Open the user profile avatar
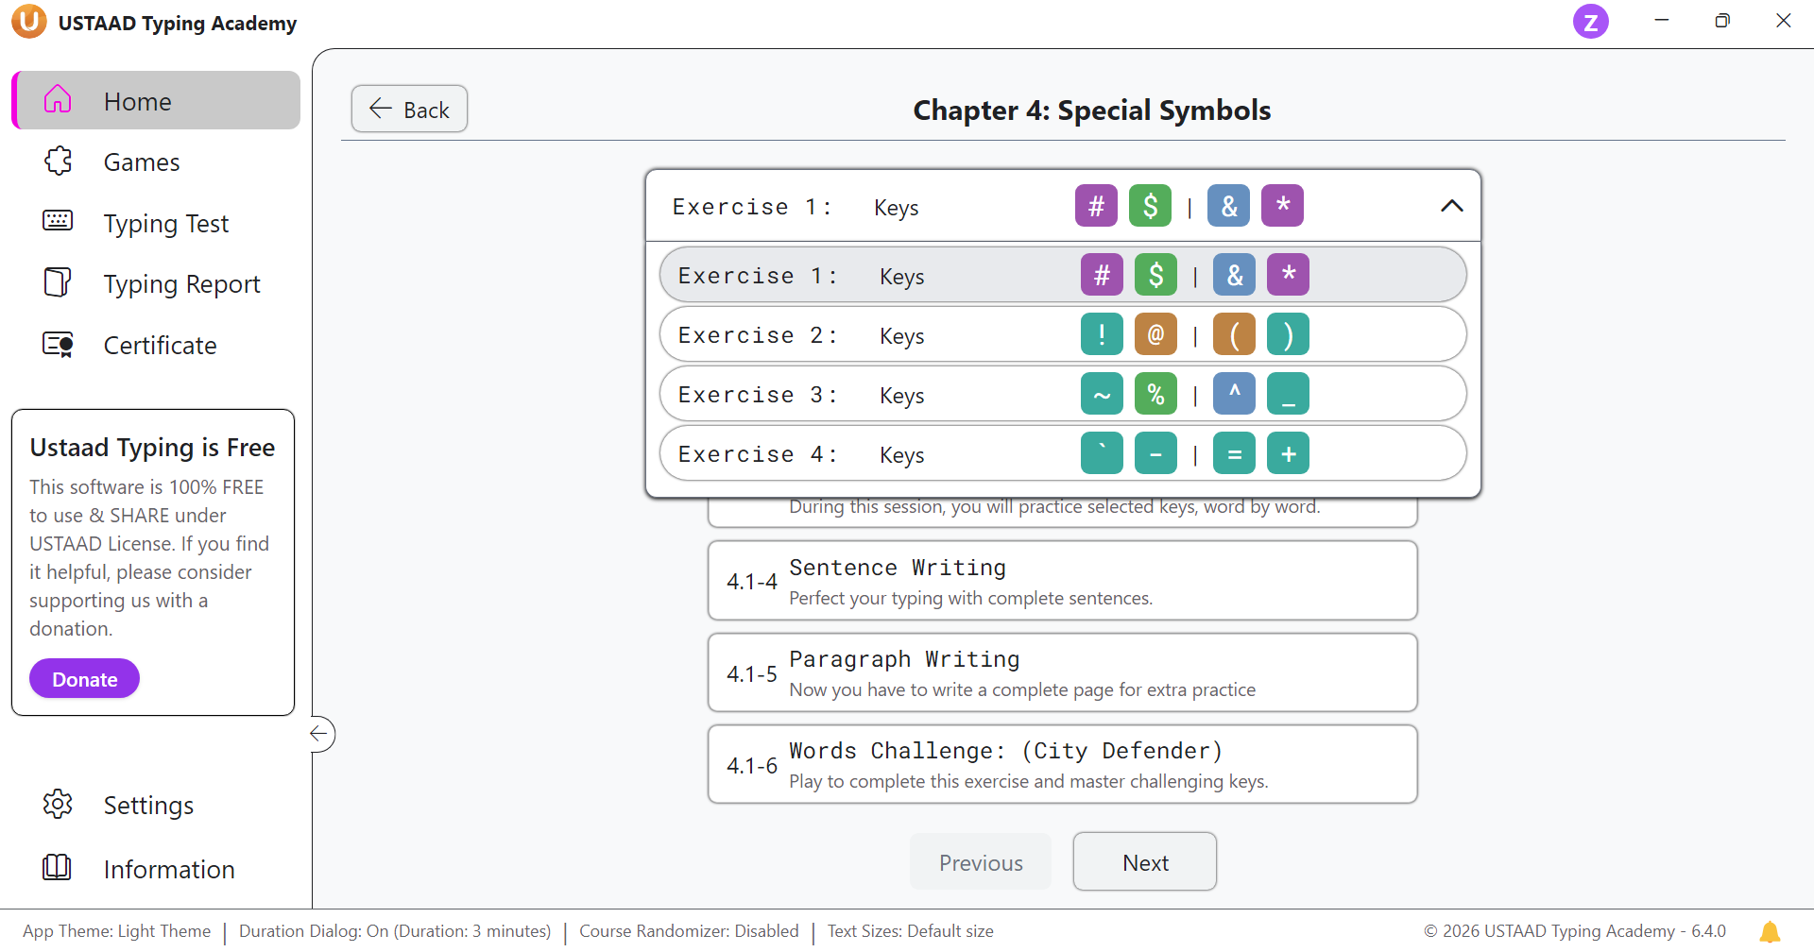The height and width of the screenshot is (952, 1814). pos(1590,22)
